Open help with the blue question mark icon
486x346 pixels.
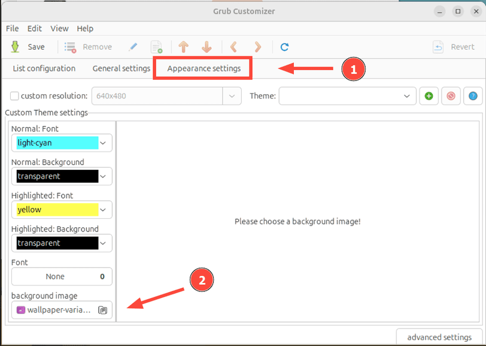pos(473,95)
